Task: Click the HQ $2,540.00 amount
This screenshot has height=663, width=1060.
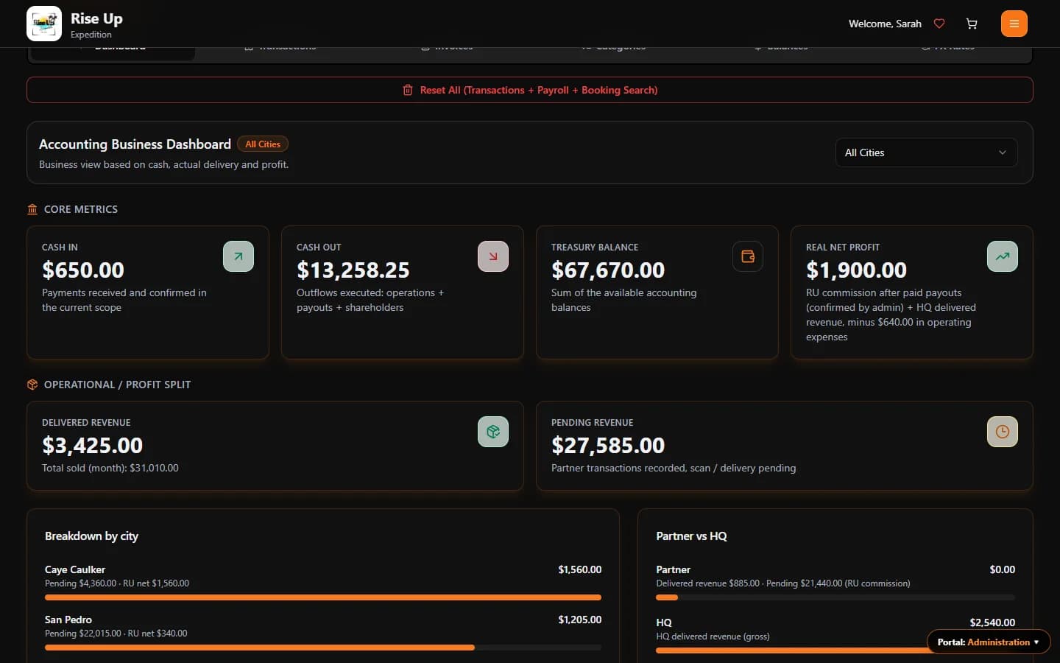Action: point(992,622)
